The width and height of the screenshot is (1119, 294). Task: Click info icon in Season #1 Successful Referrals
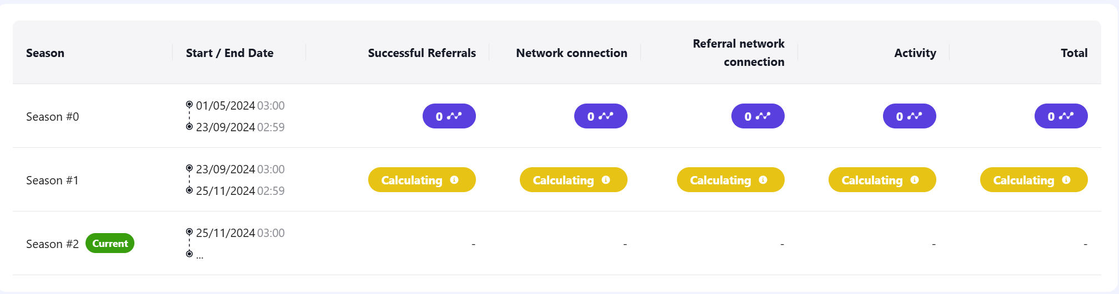coord(454,180)
